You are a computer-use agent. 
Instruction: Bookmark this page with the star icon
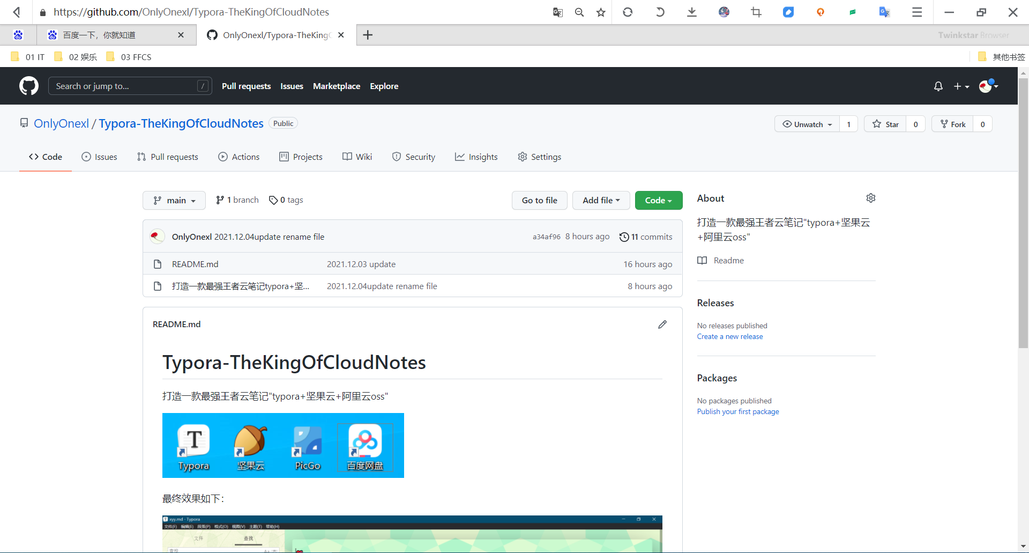[601, 12]
